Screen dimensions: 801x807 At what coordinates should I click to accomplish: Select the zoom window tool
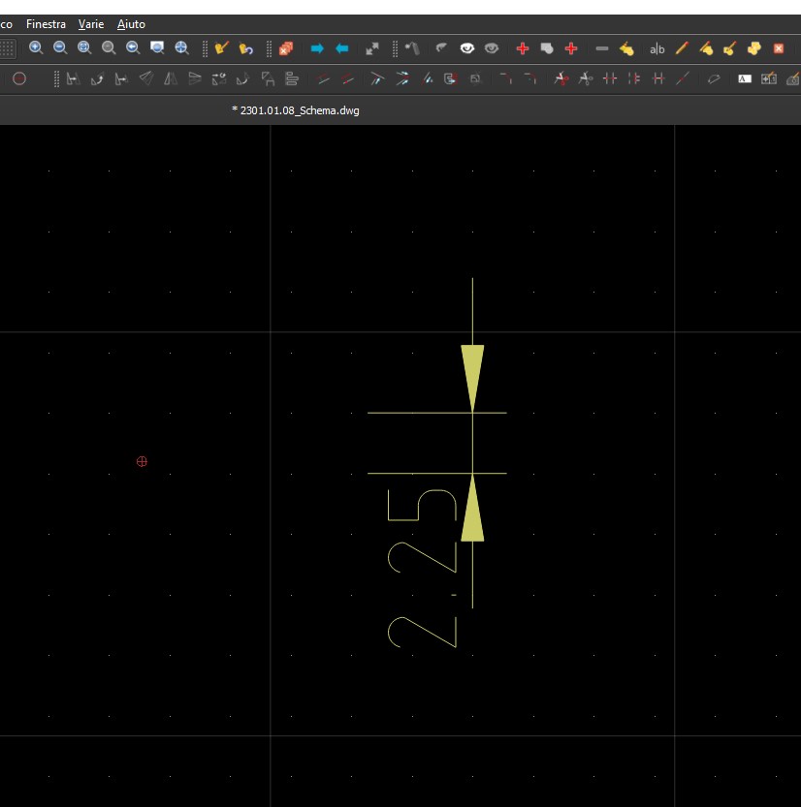(157, 48)
